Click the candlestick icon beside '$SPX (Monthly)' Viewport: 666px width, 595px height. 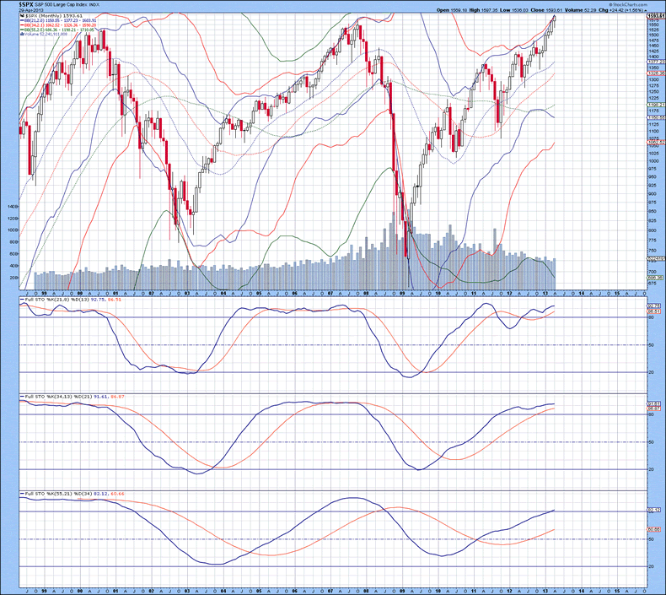click(21, 15)
